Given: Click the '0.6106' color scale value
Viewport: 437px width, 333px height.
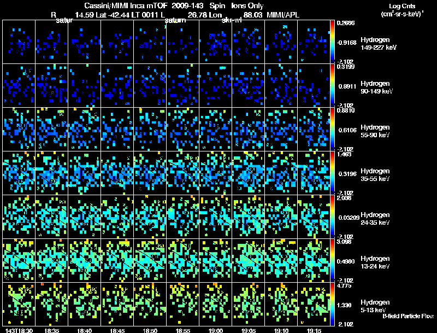Looking at the screenshot, I should click(347, 130).
